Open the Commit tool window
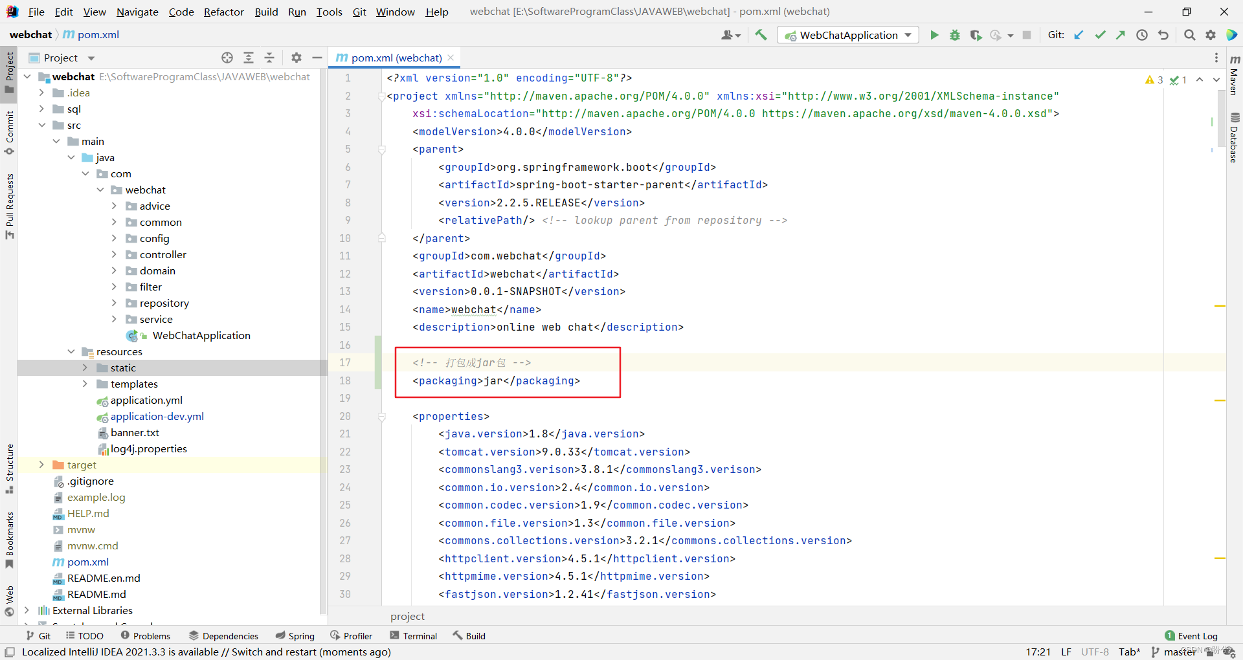The height and width of the screenshot is (660, 1243). pos(9,133)
